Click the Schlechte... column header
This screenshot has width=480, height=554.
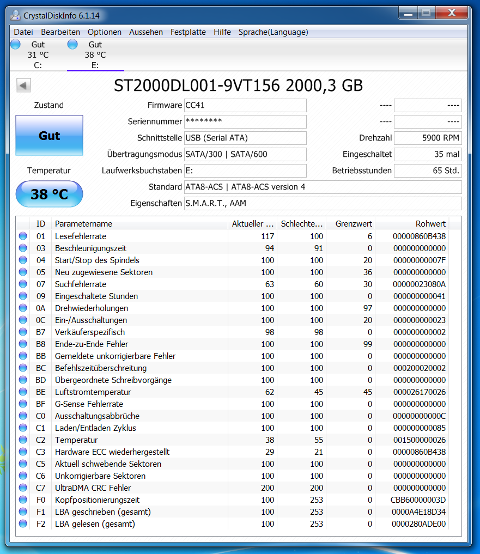pyautogui.click(x=301, y=224)
